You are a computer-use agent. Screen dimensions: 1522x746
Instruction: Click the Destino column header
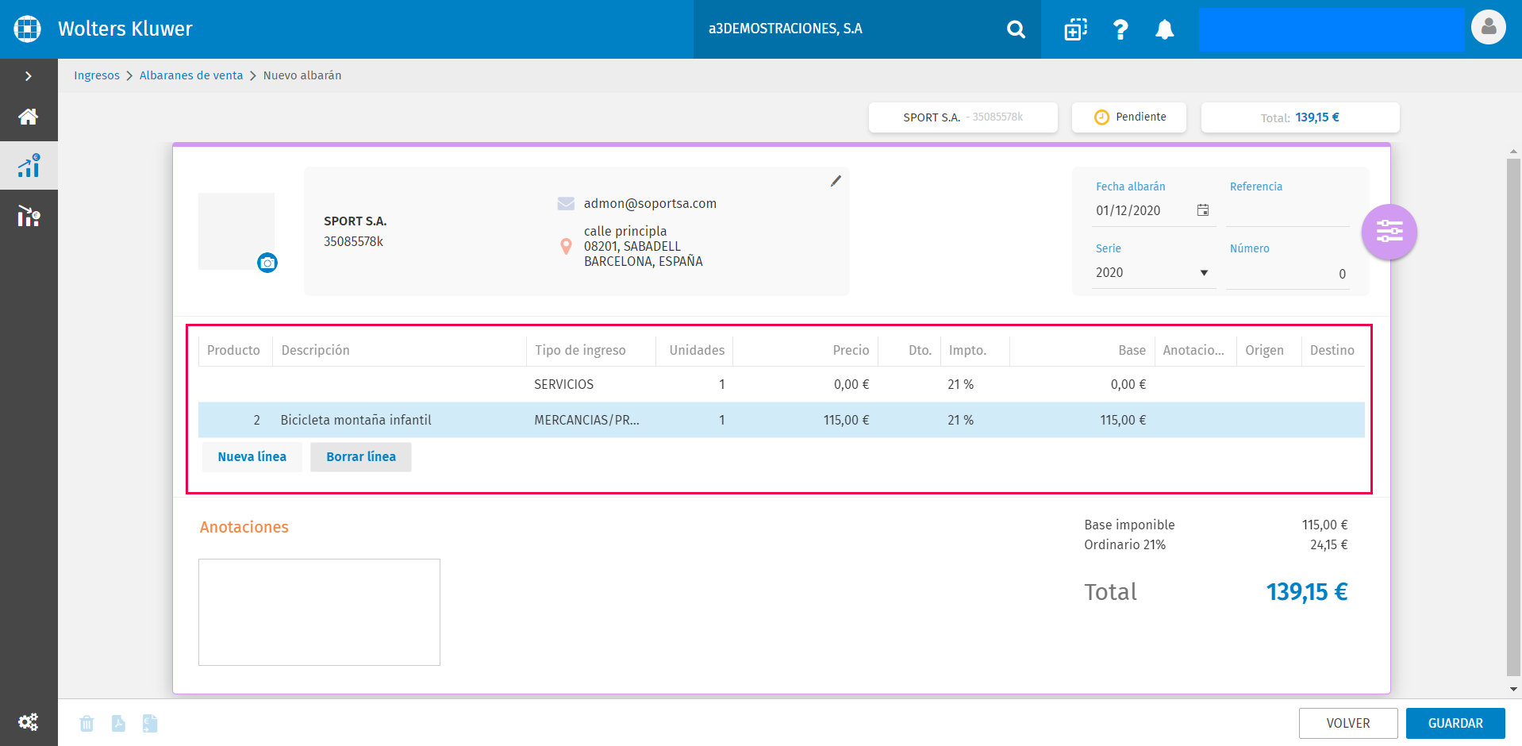(1333, 350)
